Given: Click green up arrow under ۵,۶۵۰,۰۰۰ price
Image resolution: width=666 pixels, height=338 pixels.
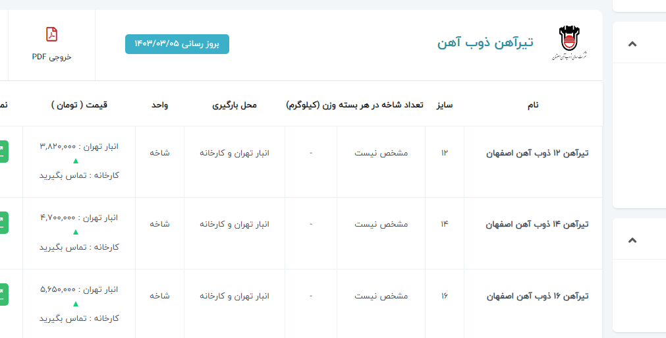Looking at the screenshot, I should click(75, 304).
